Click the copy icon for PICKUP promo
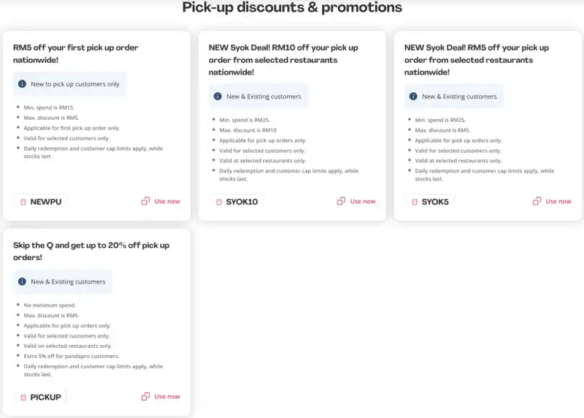 [x=145, y=397]
